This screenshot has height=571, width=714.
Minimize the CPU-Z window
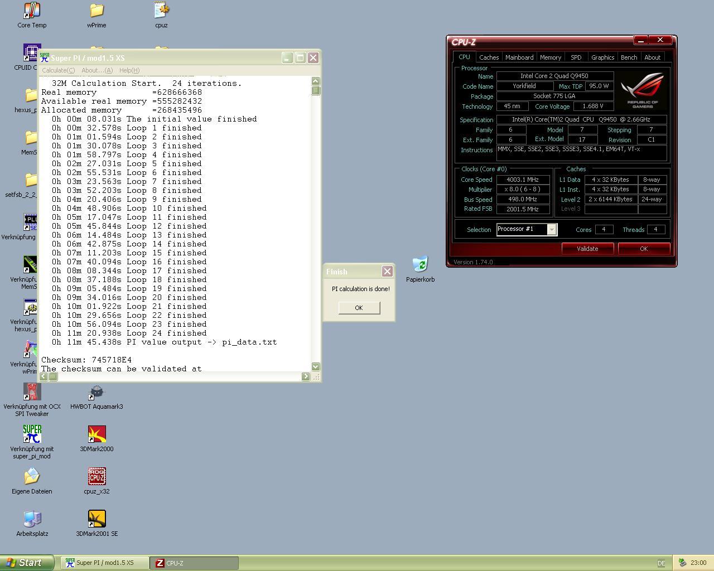pyautogui.click(x=641, y=40)
